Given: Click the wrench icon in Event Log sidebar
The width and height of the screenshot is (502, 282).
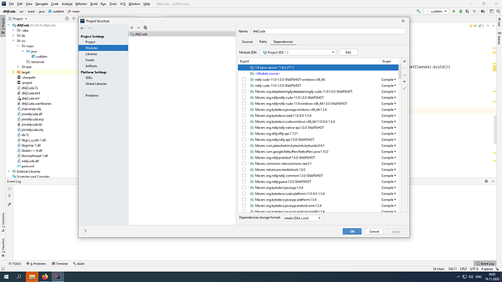Looking at the screenshot, I should pyautogui.click(x=9, y=204).
